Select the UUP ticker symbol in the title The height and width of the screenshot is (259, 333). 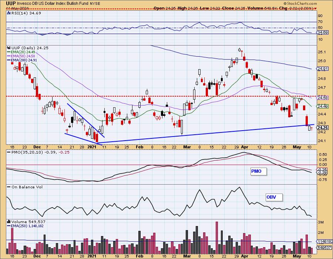(10, 3)
